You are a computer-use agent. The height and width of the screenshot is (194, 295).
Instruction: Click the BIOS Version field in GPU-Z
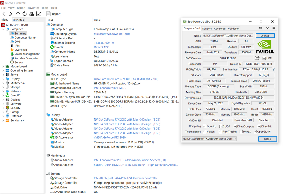tap(228, 58)
